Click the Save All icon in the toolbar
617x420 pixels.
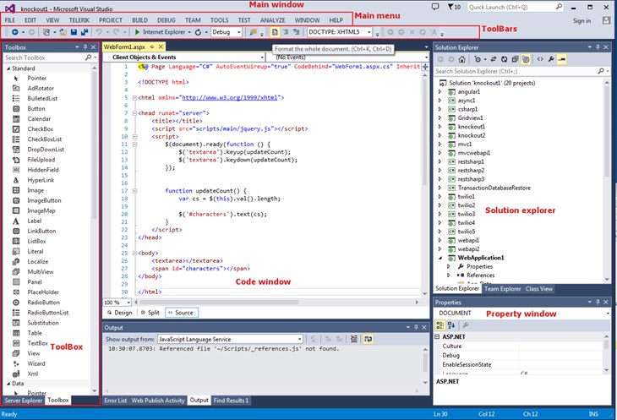(x=85, y=32)
